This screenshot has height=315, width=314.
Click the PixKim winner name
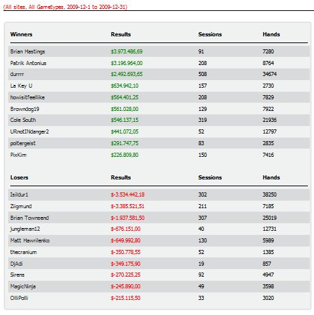coord(18,155)
